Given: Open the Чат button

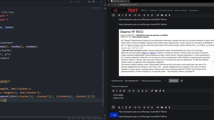Looking at the screenshot, I should (114, 115).
